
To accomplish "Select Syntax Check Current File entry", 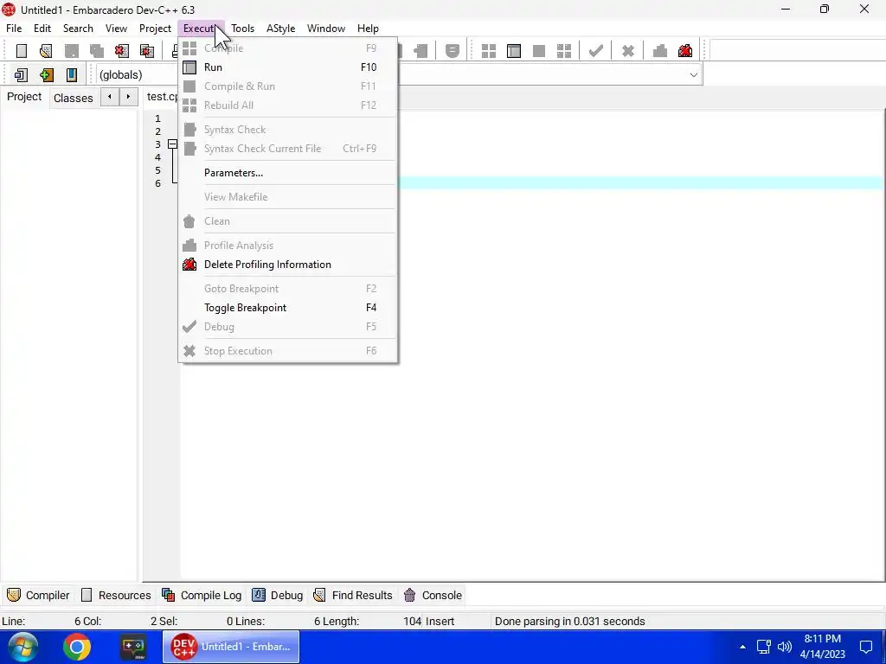I will click(287, 149).
